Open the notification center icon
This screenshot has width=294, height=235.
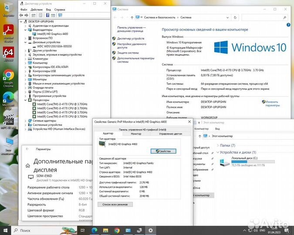pos(287,230)
